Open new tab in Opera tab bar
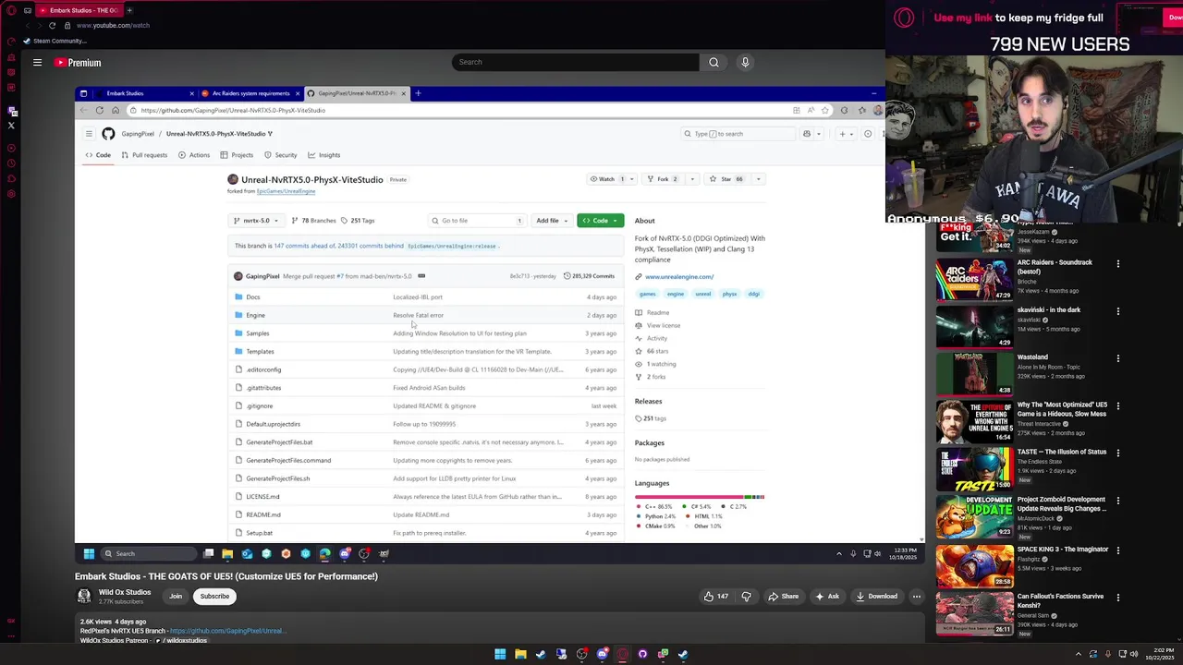1183x665 pixels. [129, 10]
